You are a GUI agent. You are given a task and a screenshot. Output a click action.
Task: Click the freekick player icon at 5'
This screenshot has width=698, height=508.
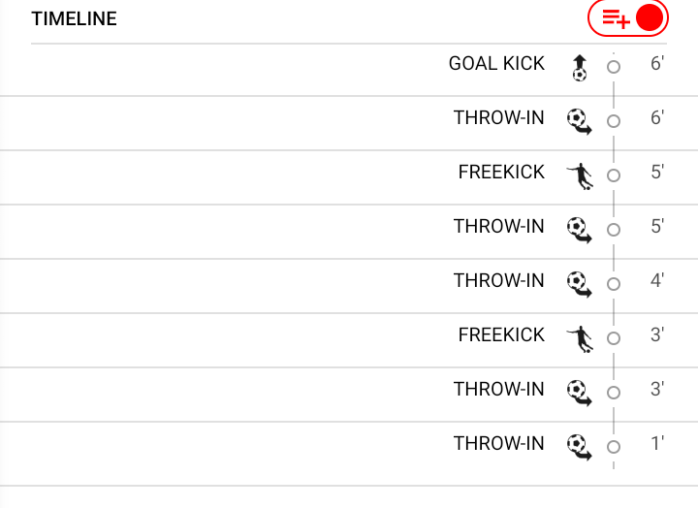click(x=579, y=175)
